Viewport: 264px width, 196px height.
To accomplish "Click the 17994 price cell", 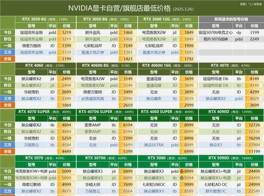I will click(x=254, y=145).
